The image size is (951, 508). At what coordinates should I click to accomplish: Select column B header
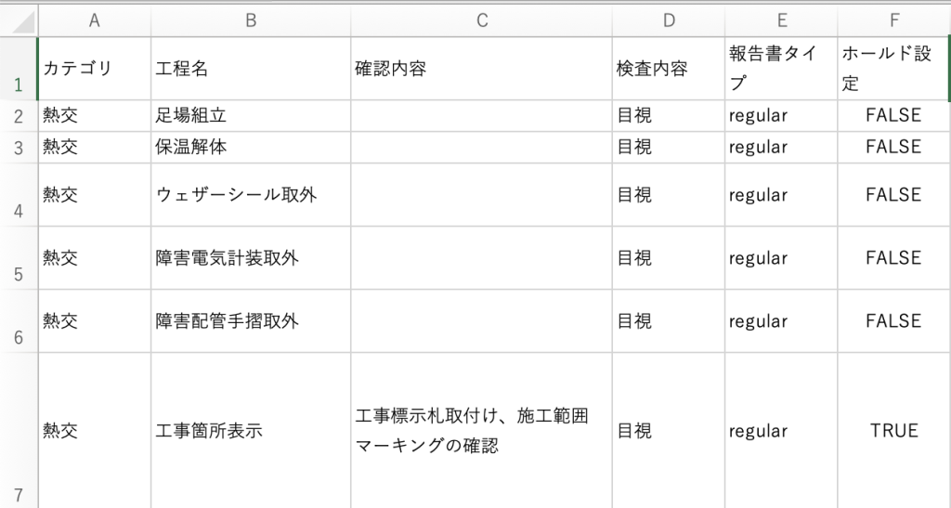[x=251, y=20]
